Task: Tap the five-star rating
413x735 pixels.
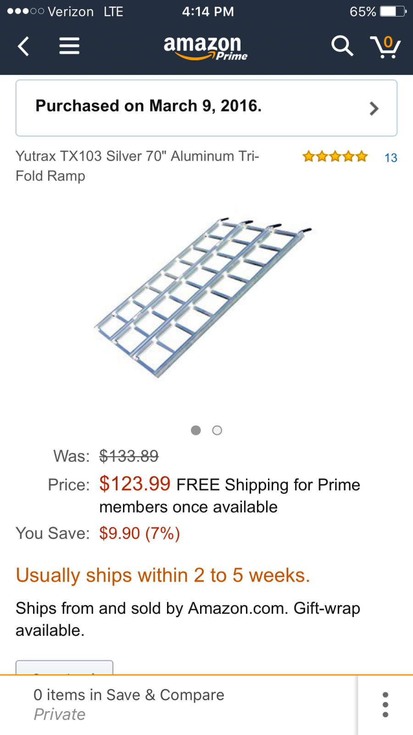Action: pyautogui.click(x=335, y=157)
